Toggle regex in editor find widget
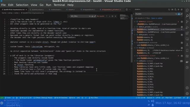Screen dimensions: 190x107 [x=95, y=16]
